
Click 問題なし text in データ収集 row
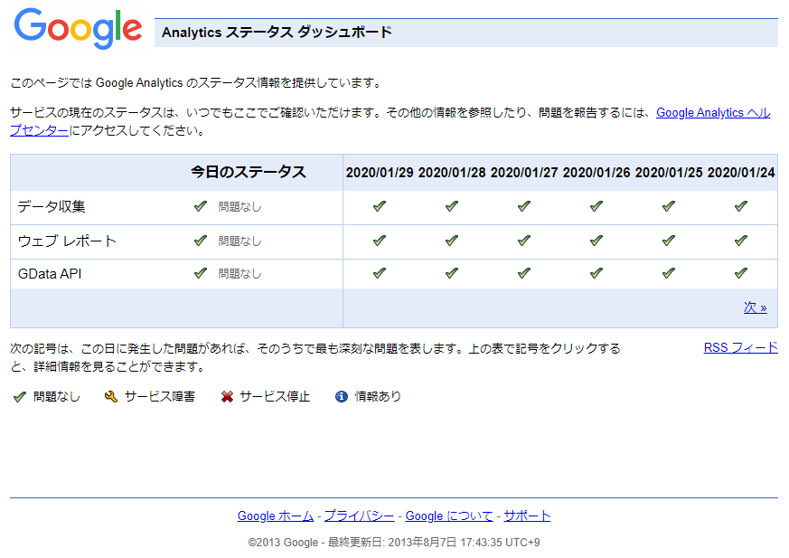(x=240, y=206)
